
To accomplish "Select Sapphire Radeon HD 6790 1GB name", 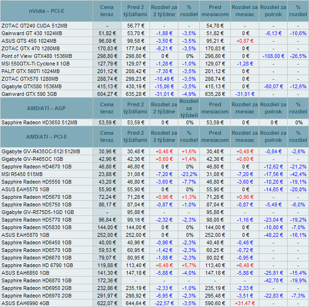I will [x=37, y=265].
